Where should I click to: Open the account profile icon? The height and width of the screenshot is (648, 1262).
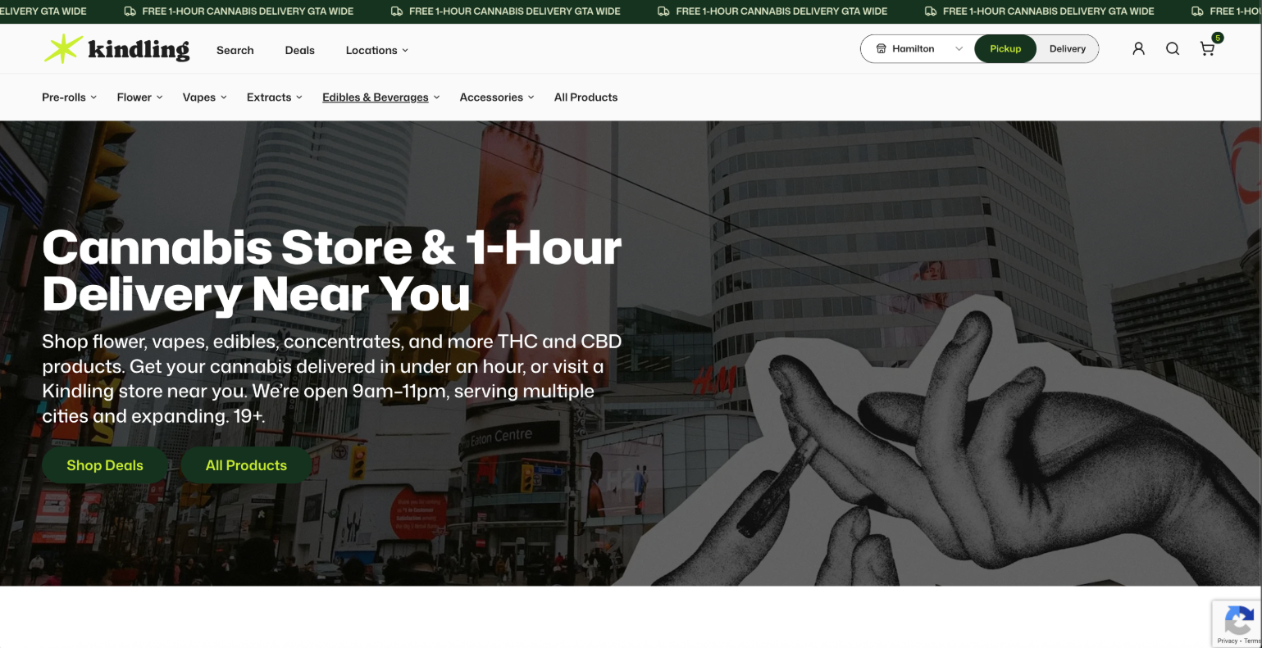[x=1138, y=48]
